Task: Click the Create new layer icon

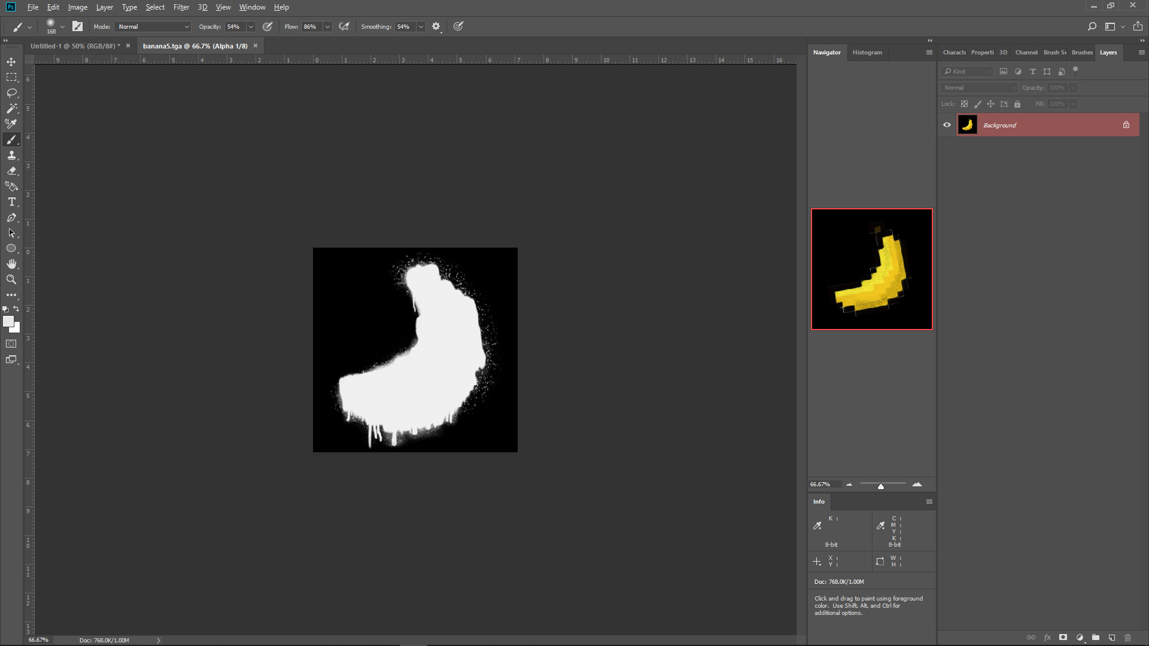Action: [x=1111, y=638]
